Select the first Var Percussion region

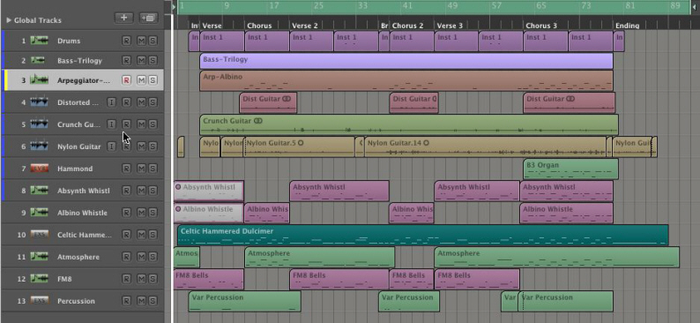(x=244, y=301)
